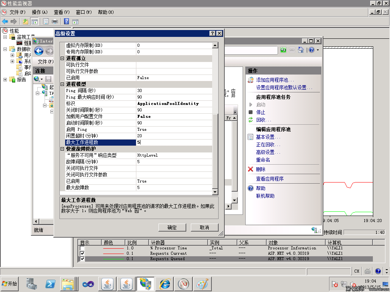Image resolution: width=390 pixels, height=292 pixels.
Task: Click the up-one-level folder icon in the toolbar
Action: pyautogui.click(x=26, y=21)
